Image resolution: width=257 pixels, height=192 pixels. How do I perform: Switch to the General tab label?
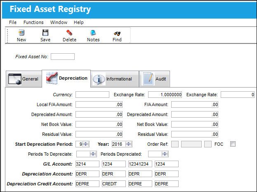pyautogui.click(x=30, y=79)
